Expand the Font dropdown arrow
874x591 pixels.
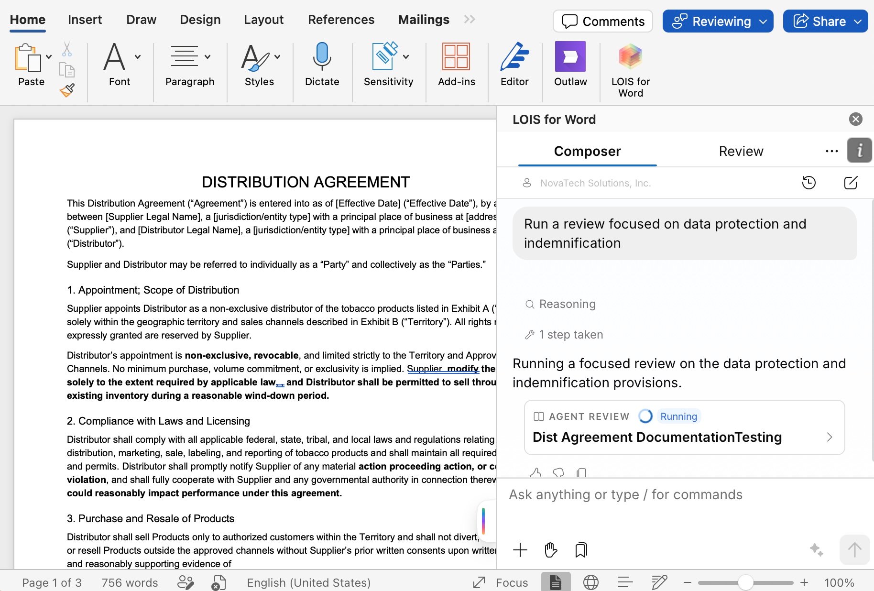(x=138, y=56)
